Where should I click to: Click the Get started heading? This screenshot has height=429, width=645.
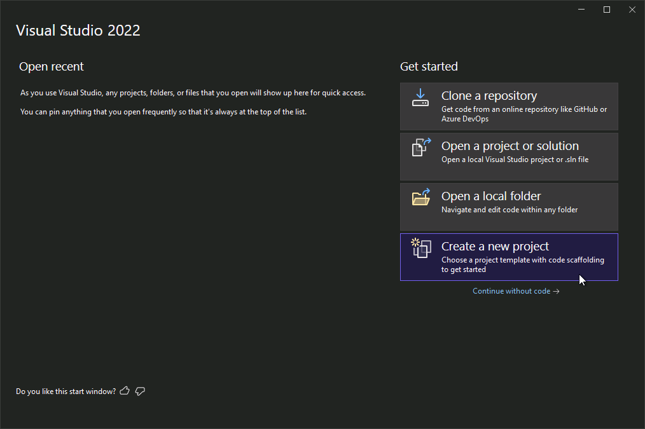(429, 67)
